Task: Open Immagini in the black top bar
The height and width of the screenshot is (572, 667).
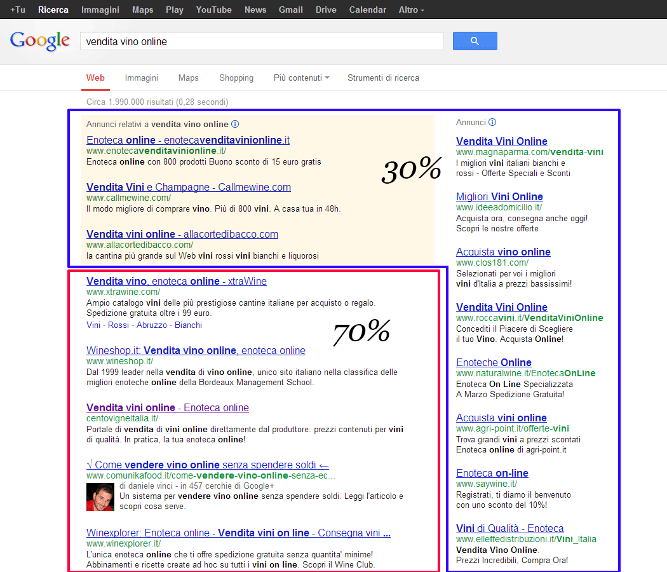Action: 100,10
